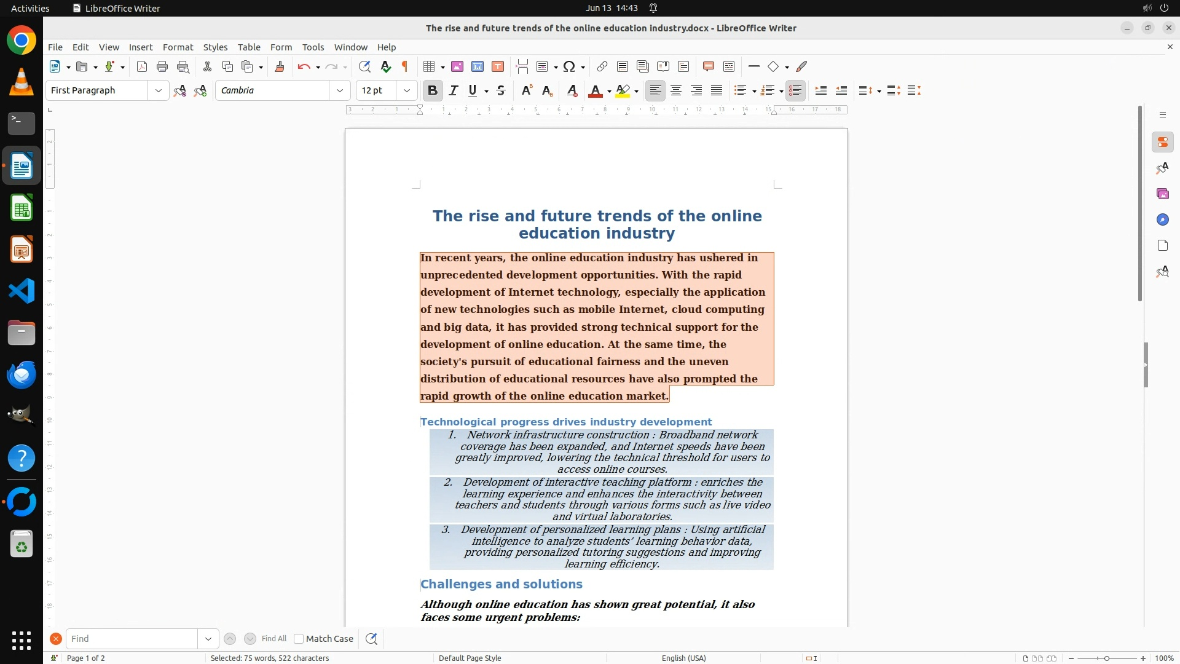Toggle Bold formatting off
The width and height of the screenshot is (1180, 664).
coord(433,91)
